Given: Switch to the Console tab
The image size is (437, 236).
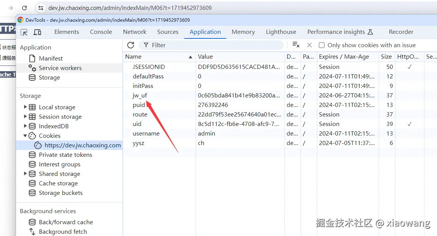Looking at the screenshot, I should (101, 32).
